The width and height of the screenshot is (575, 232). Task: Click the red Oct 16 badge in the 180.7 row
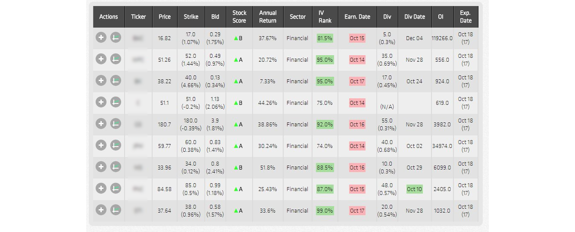tap(357, 124)
